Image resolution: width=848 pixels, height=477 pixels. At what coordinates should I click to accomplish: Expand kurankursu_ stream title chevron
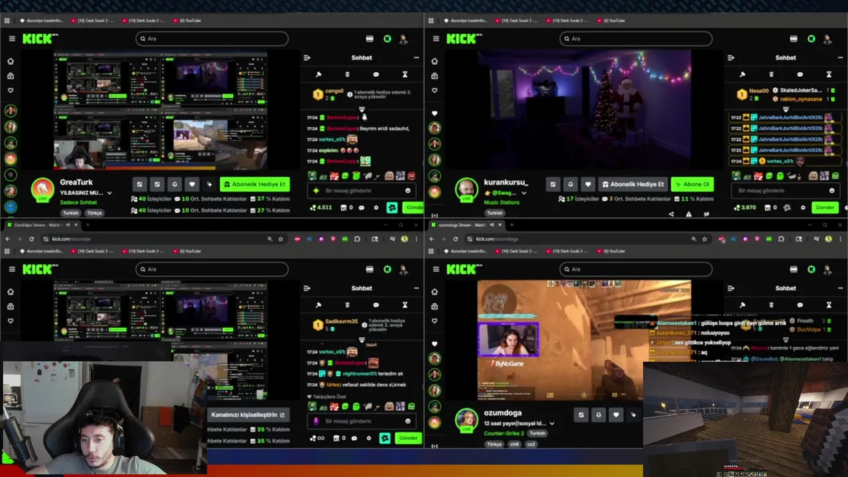coord(524,193)
